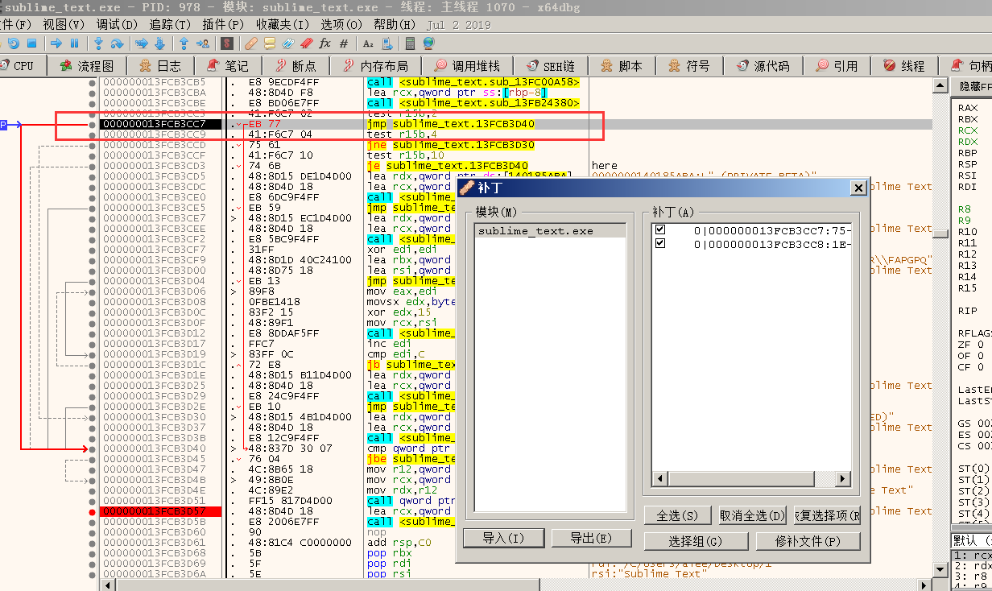The height and width of the screenshot is (591, 992).
Task: Click the 取消全选(D) deselect all button
Action: (752, 515)
